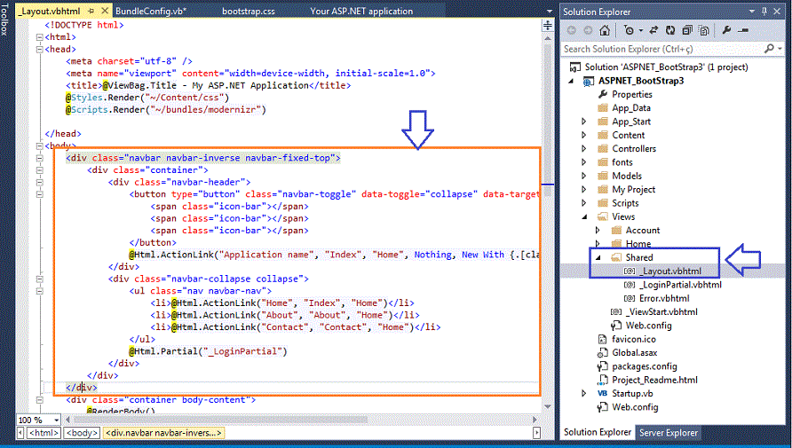Screen dimensions: 792x448
Task: Click the Back navigation icon in Solution Explorer
Action: coord(572,30)
